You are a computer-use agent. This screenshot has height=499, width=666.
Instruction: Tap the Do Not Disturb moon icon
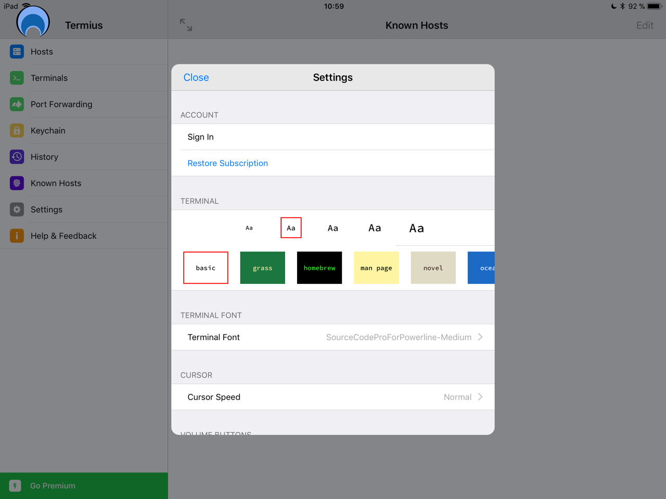(x=614, y=6)
